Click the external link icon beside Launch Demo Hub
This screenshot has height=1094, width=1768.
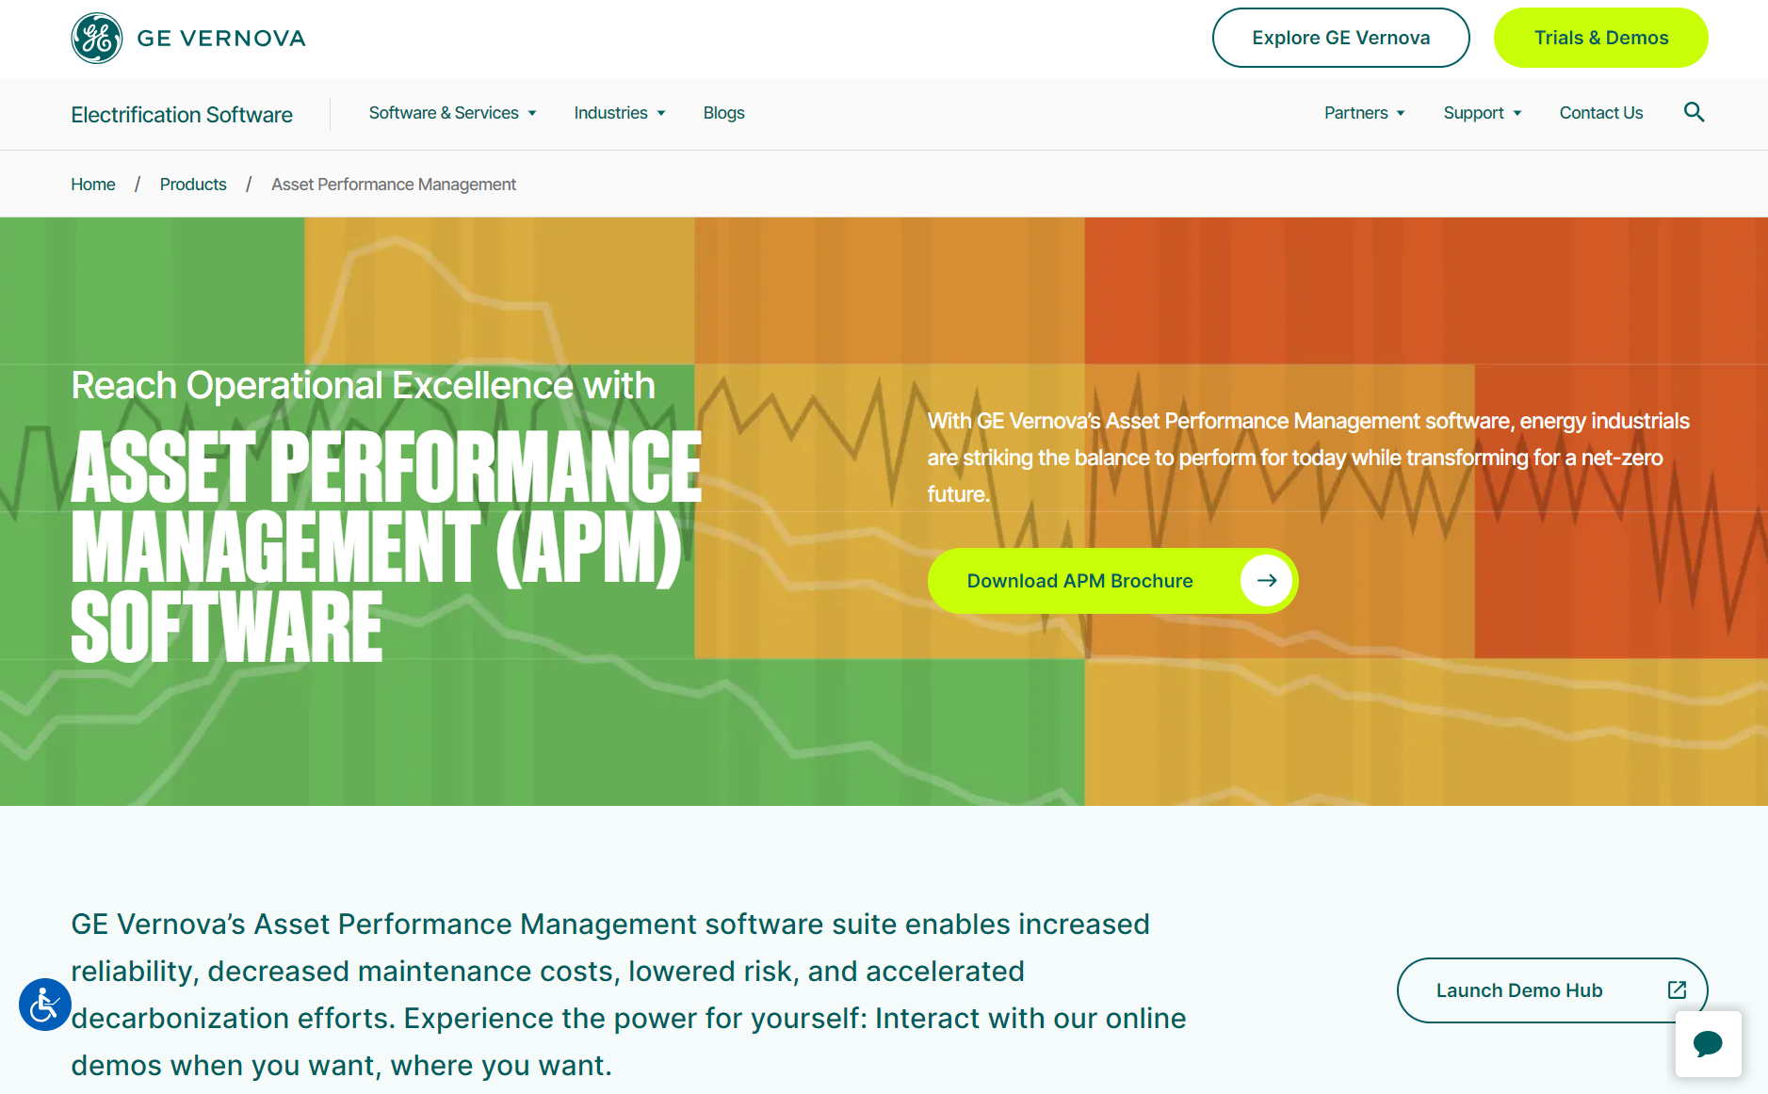(1677, 989)
